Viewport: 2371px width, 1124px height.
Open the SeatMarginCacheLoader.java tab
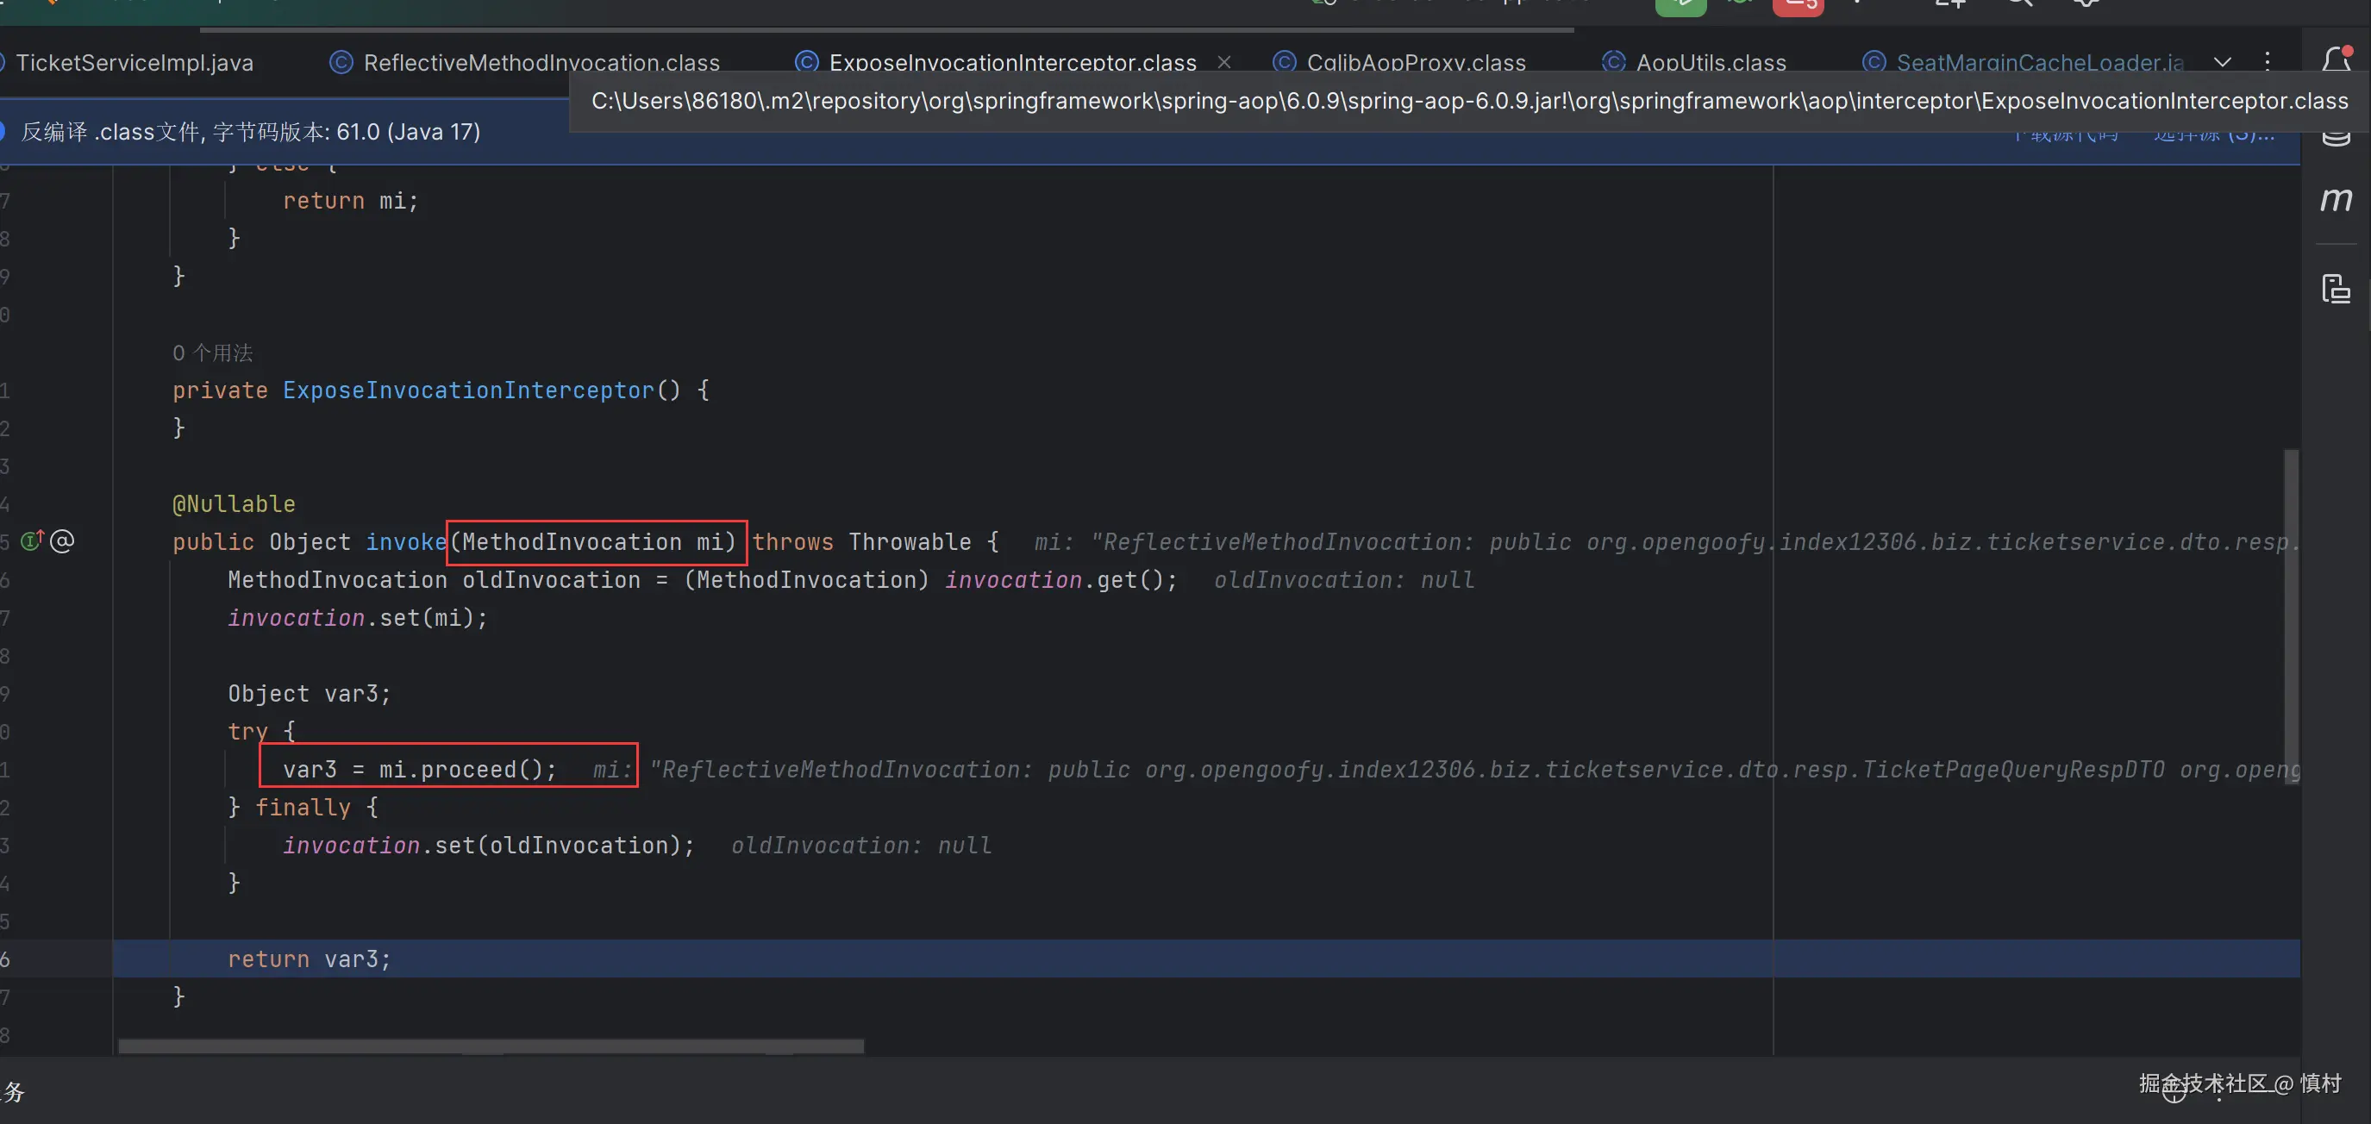[2039, 63]
